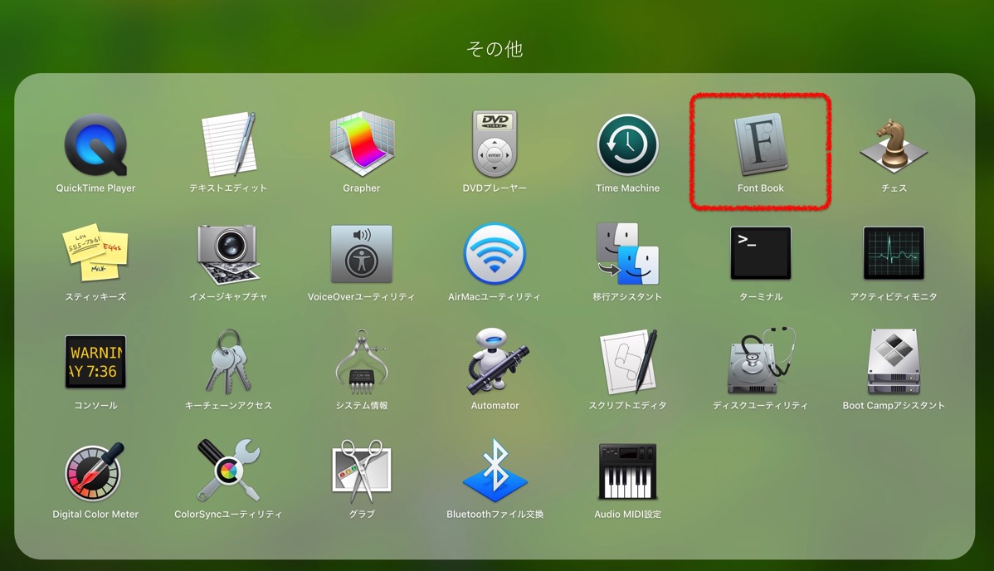Launch Automator robot icon
This screenshot has width=994, height=571.
point(496,362)
